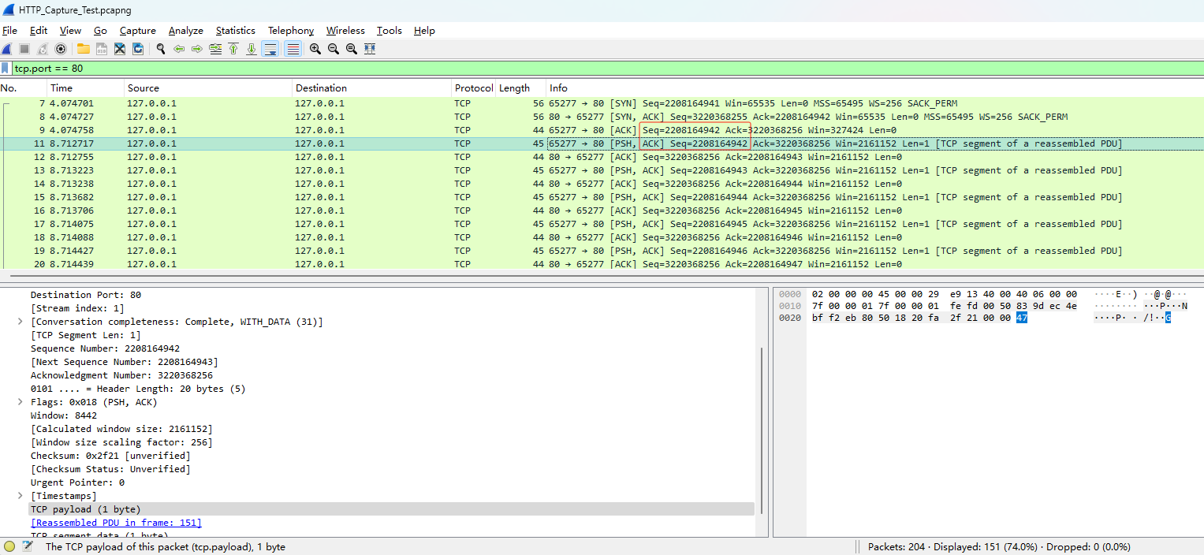Select packet number 7 SYN row
1204x555 pixels.
[602, 103]
